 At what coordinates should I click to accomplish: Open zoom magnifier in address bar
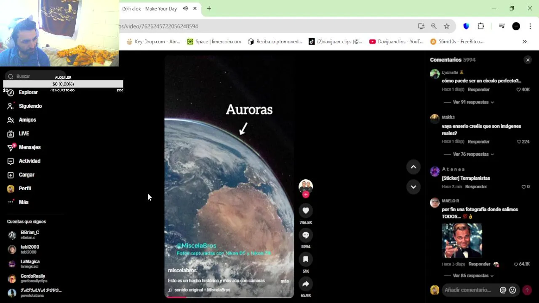click(x=434, y=26)
